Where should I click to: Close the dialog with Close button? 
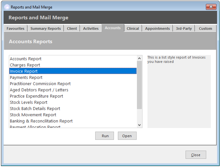(x=196, y=155)
